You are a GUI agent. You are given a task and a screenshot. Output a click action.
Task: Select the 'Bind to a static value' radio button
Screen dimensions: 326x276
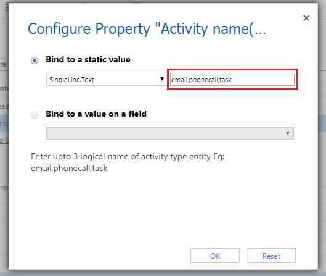click(35, 61)
